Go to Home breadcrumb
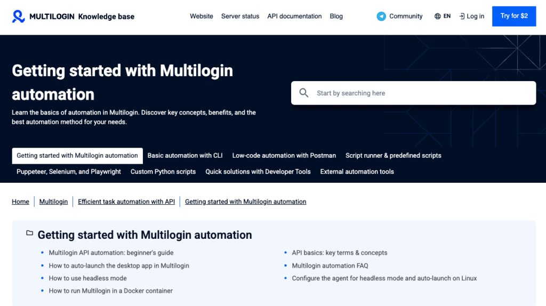The width and height of the screenshot is (546, 306). point(21,202)
